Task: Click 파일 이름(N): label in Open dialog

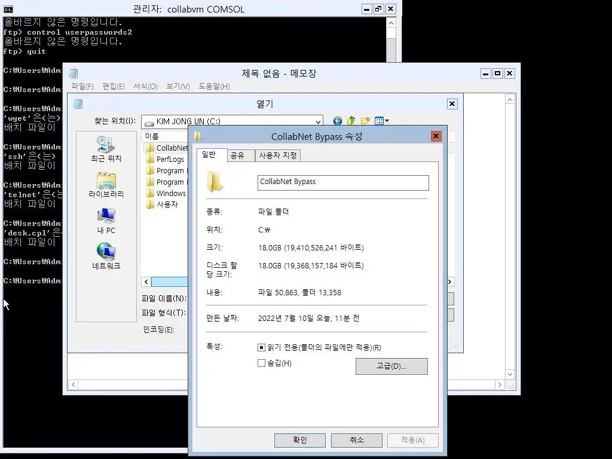Action: (164, 299)
